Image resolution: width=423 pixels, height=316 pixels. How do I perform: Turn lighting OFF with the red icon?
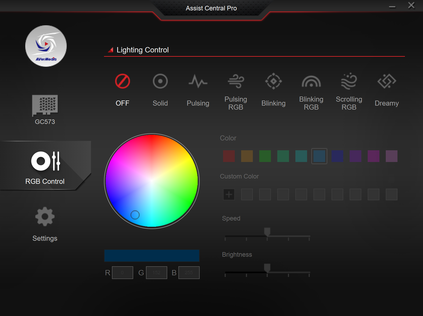(122, 81)
